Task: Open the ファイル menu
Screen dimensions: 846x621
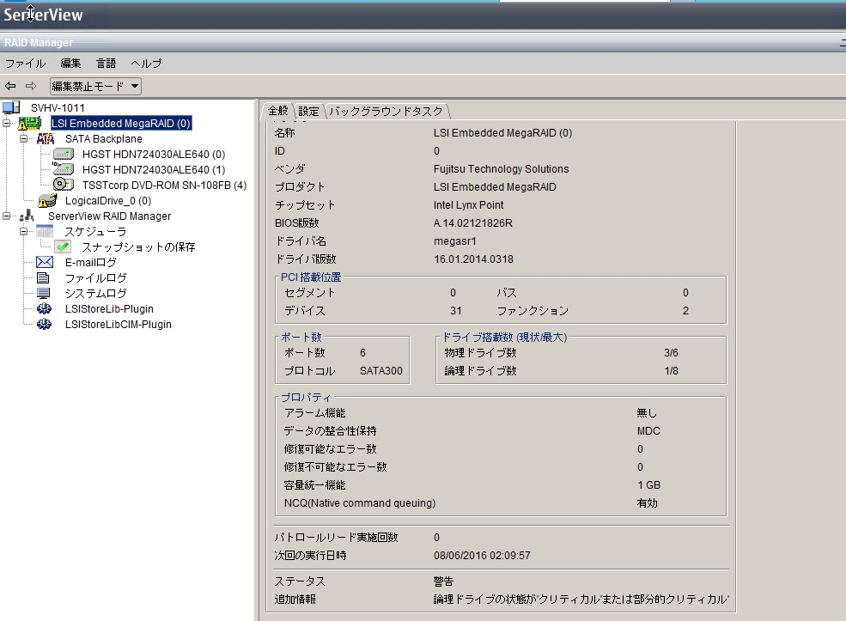Action: click(25, 64)
